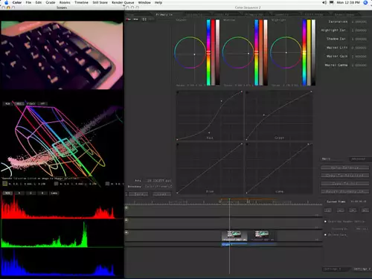Image resolution: width=372 pixels, height=279 pixels.
Task: Switch to the Advanced tab
Action: tap(359, 159)
